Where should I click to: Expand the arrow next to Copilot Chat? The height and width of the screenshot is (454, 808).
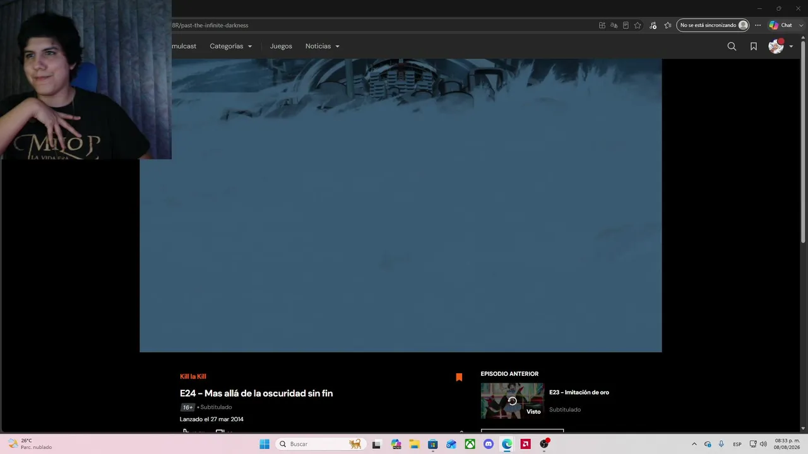(x=801, y=25)
